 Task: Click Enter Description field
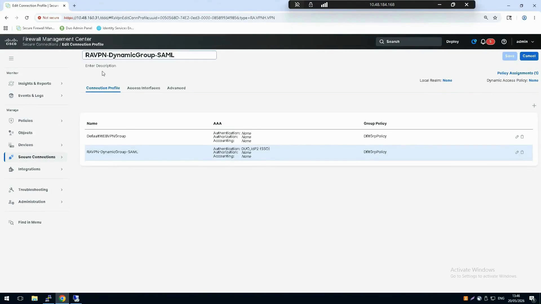click(x=101, y=66)
